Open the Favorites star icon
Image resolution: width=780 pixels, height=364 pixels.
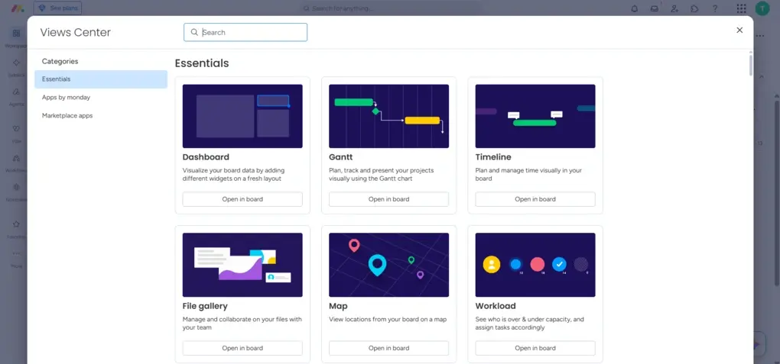coord(16,224)
